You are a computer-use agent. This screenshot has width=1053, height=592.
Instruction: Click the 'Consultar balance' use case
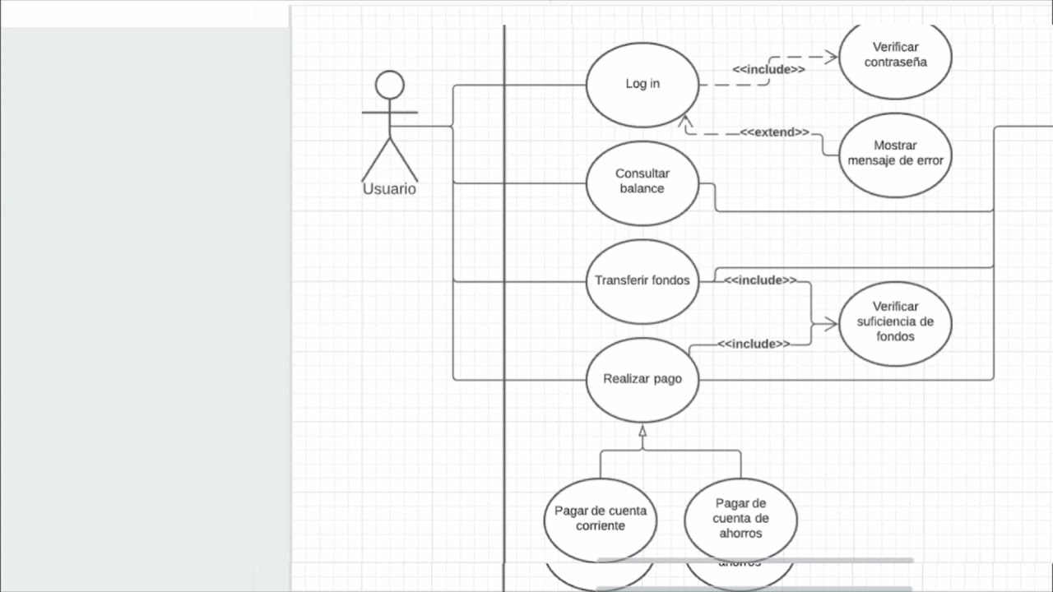click(642, 183)
